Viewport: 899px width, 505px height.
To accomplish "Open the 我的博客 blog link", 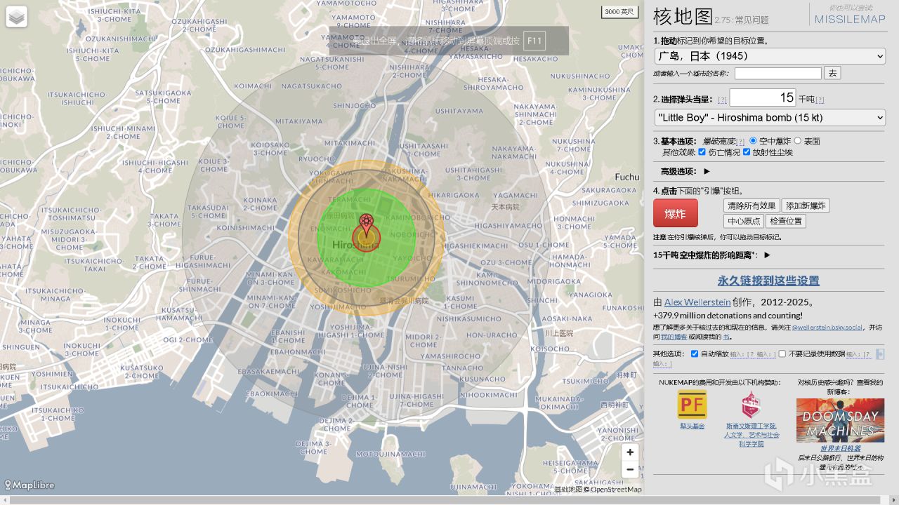I will click(x=674, y=337).
